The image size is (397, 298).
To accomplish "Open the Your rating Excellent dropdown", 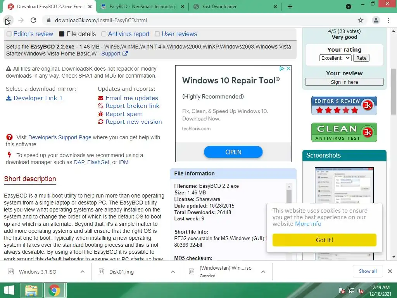I will [335, 58].
